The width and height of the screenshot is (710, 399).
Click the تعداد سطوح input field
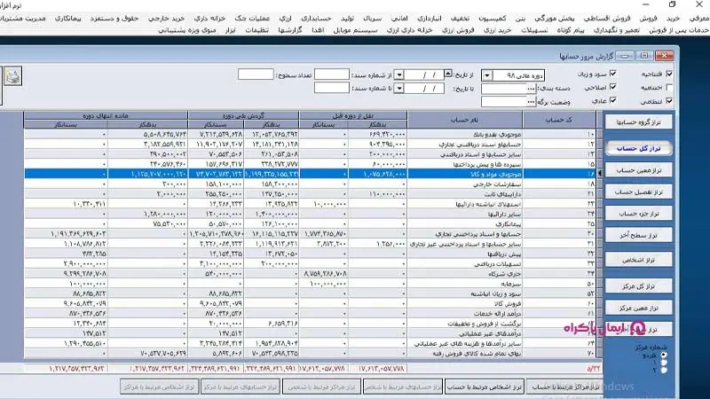pos(256,74)
